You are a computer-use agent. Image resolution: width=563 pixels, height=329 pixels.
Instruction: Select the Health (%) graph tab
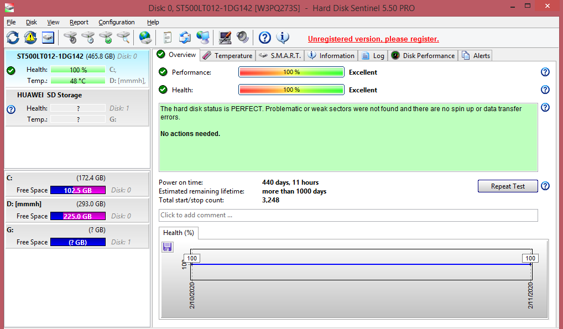179,233
